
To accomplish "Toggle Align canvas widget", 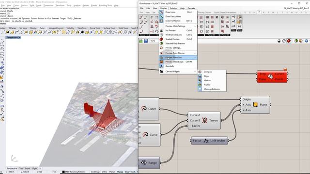I will click(212, 76).
